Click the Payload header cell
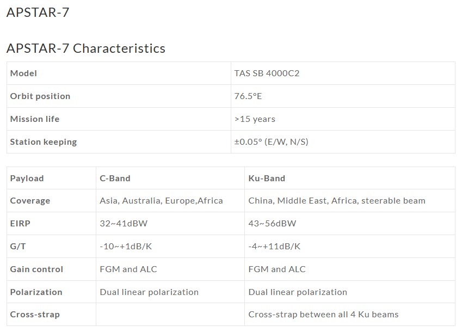The width and height of the screenshot is (462, 332). [52, 178]
